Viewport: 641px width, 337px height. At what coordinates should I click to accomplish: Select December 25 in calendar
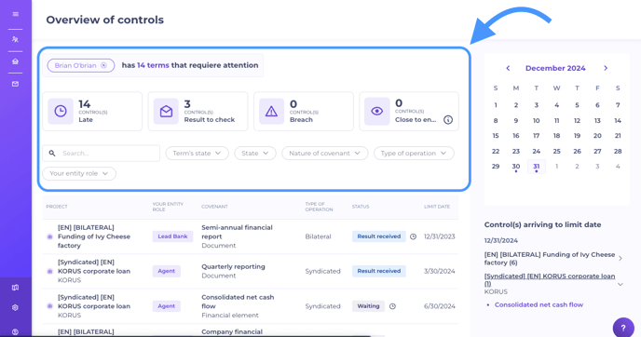tap(557, 151)
